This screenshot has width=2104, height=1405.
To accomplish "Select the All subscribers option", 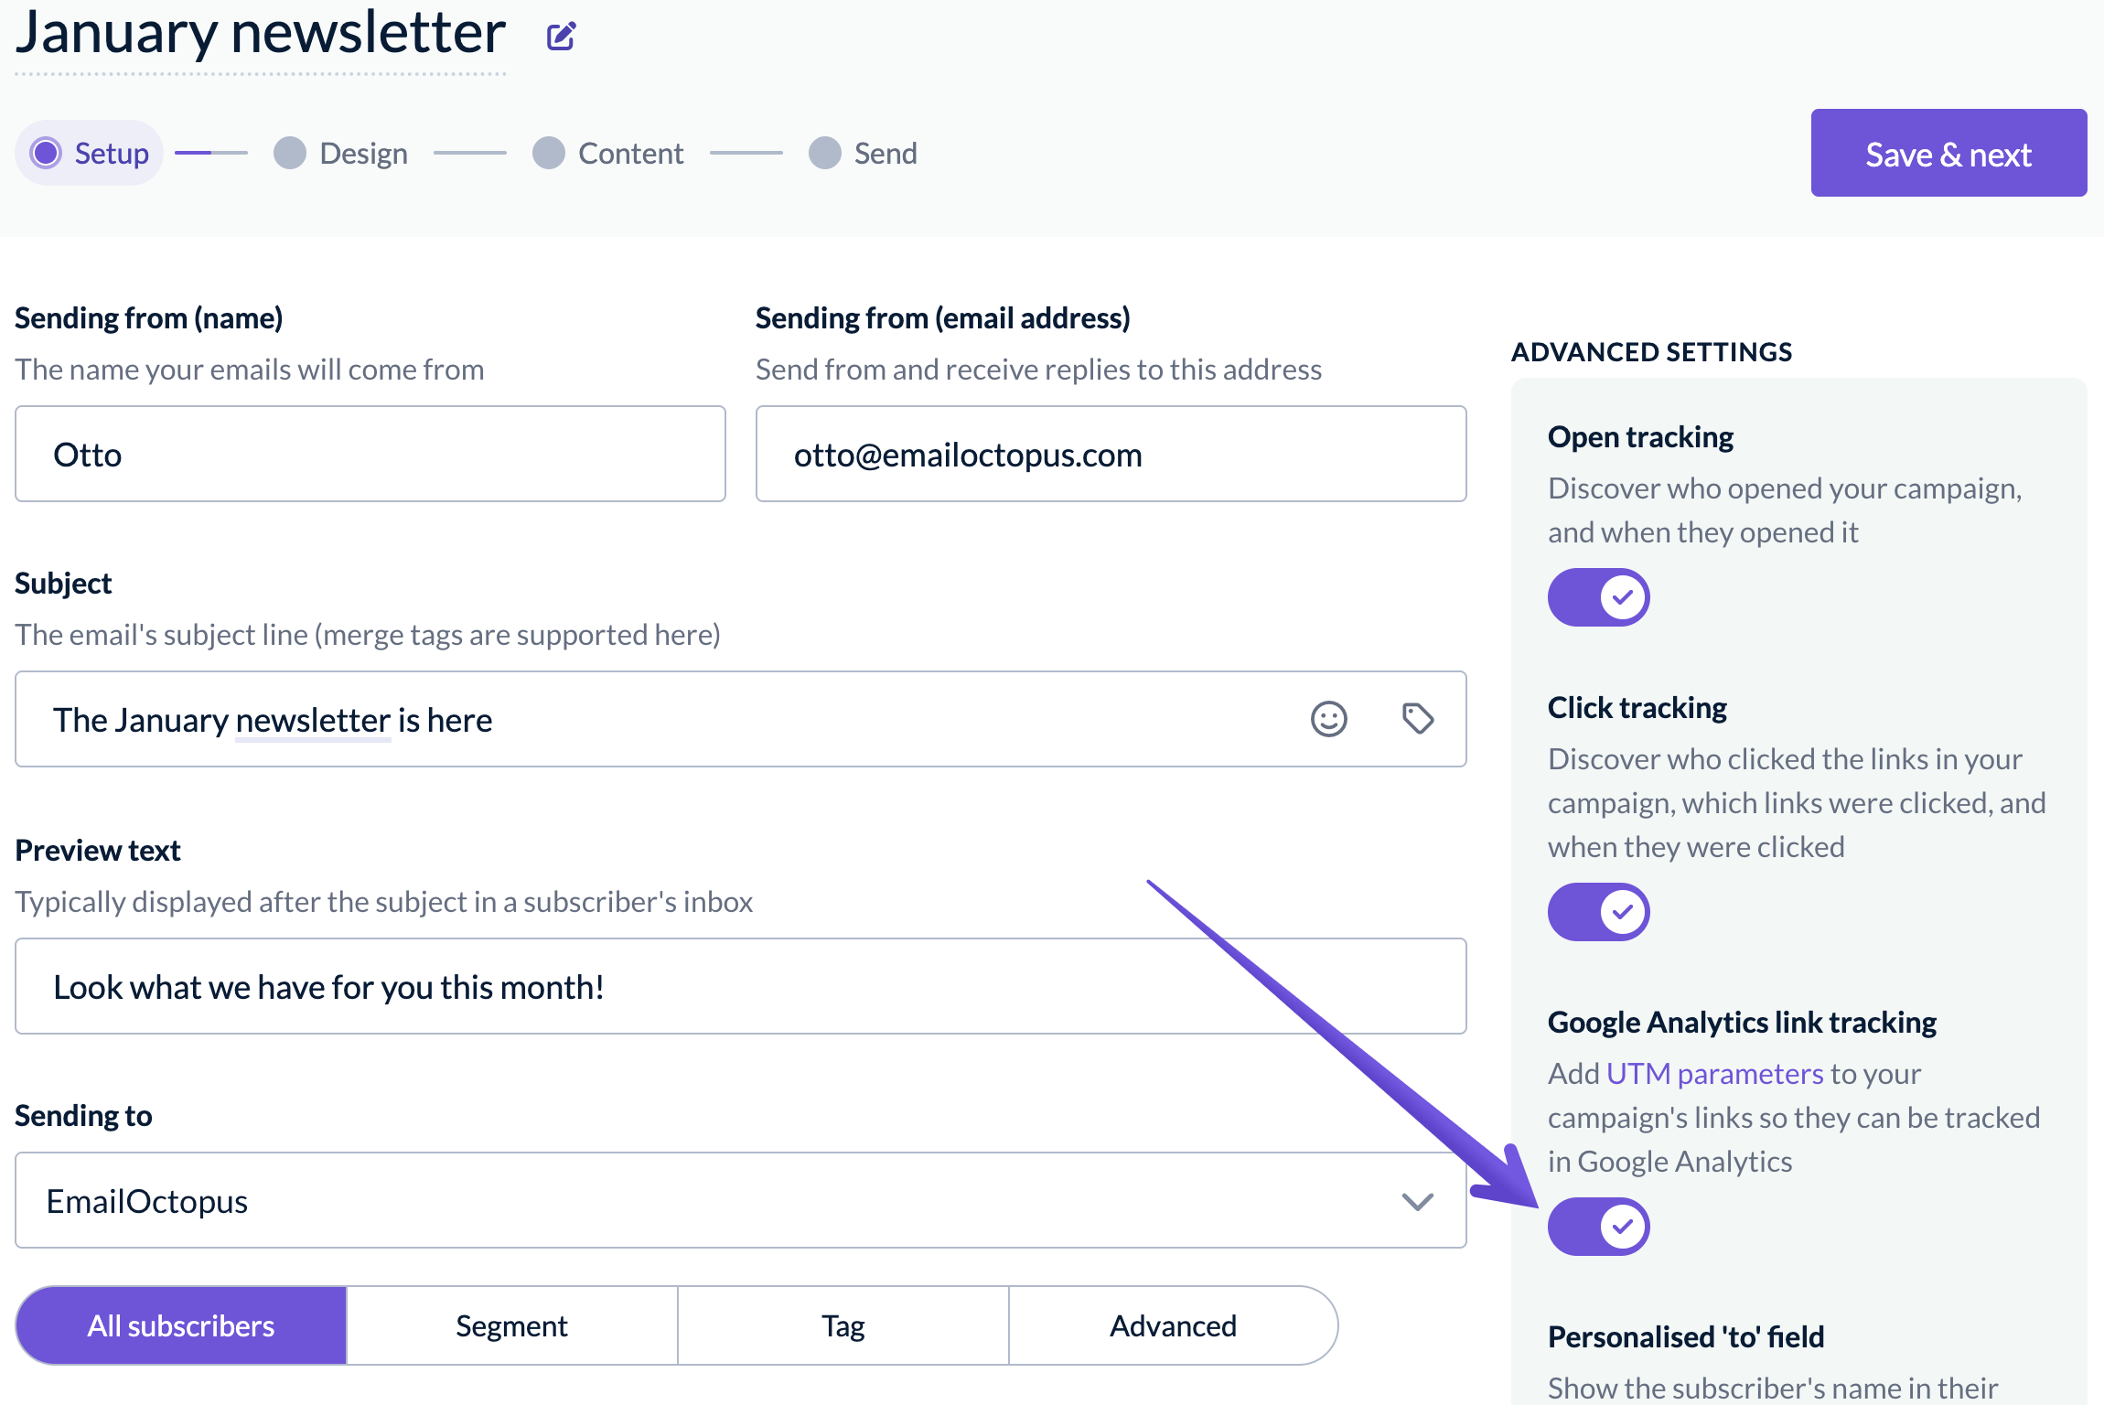I will [x=181, y=1325].
